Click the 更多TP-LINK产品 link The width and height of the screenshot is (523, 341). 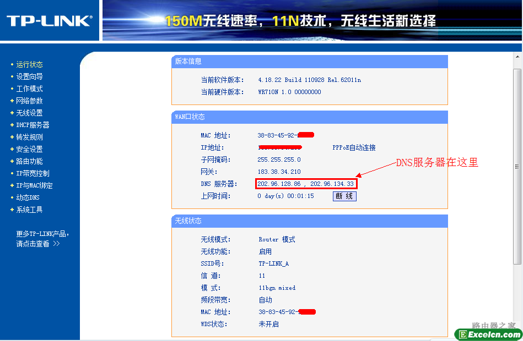42,234
